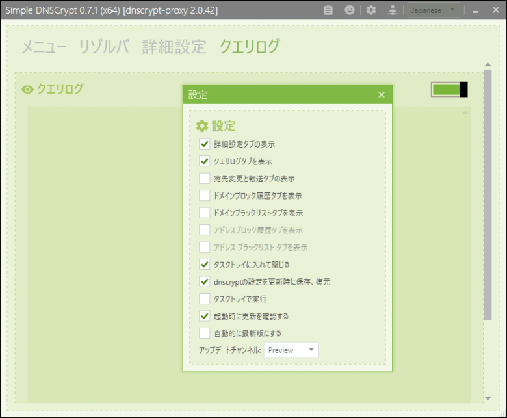This screenshot has width=507, height=418.
Task: Click the クエリログ section heading text
Action: coord(60,89)
